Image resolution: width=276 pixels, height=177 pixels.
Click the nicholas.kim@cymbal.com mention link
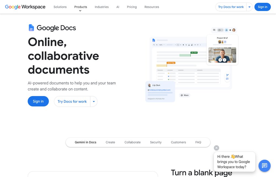159,90
